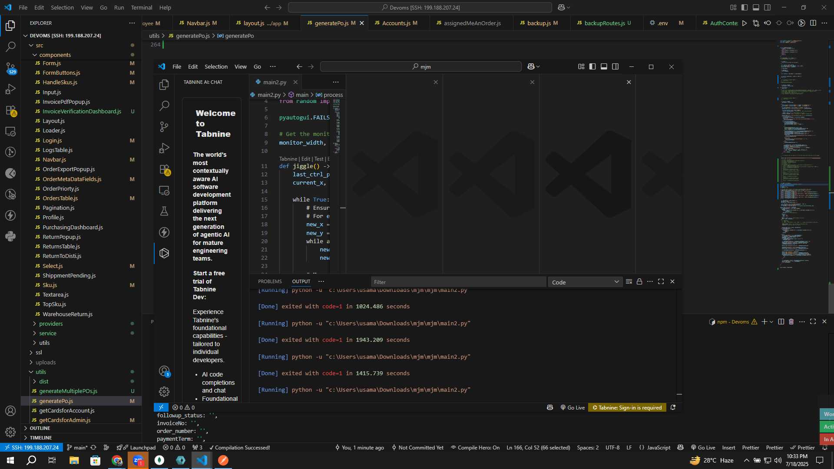Create new terminal with plus icon
The image size is (834, 469).
(x=764, y=322)
